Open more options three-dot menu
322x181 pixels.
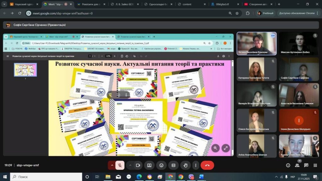tap(196, 165)
